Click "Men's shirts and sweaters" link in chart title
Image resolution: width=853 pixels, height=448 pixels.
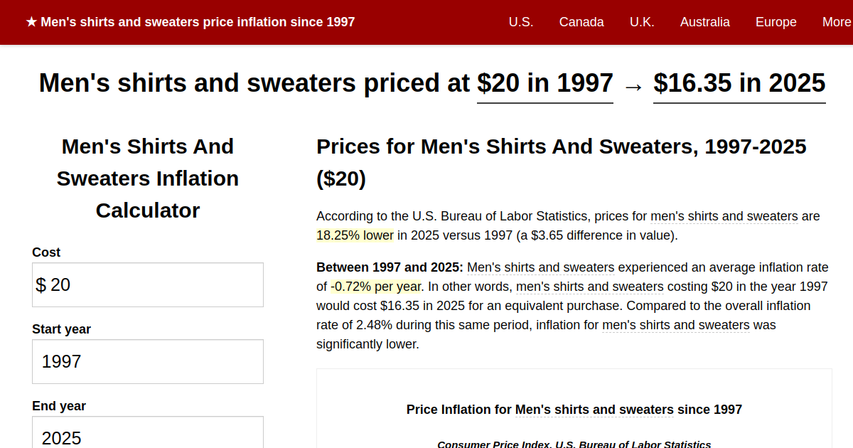pos(594,410)
